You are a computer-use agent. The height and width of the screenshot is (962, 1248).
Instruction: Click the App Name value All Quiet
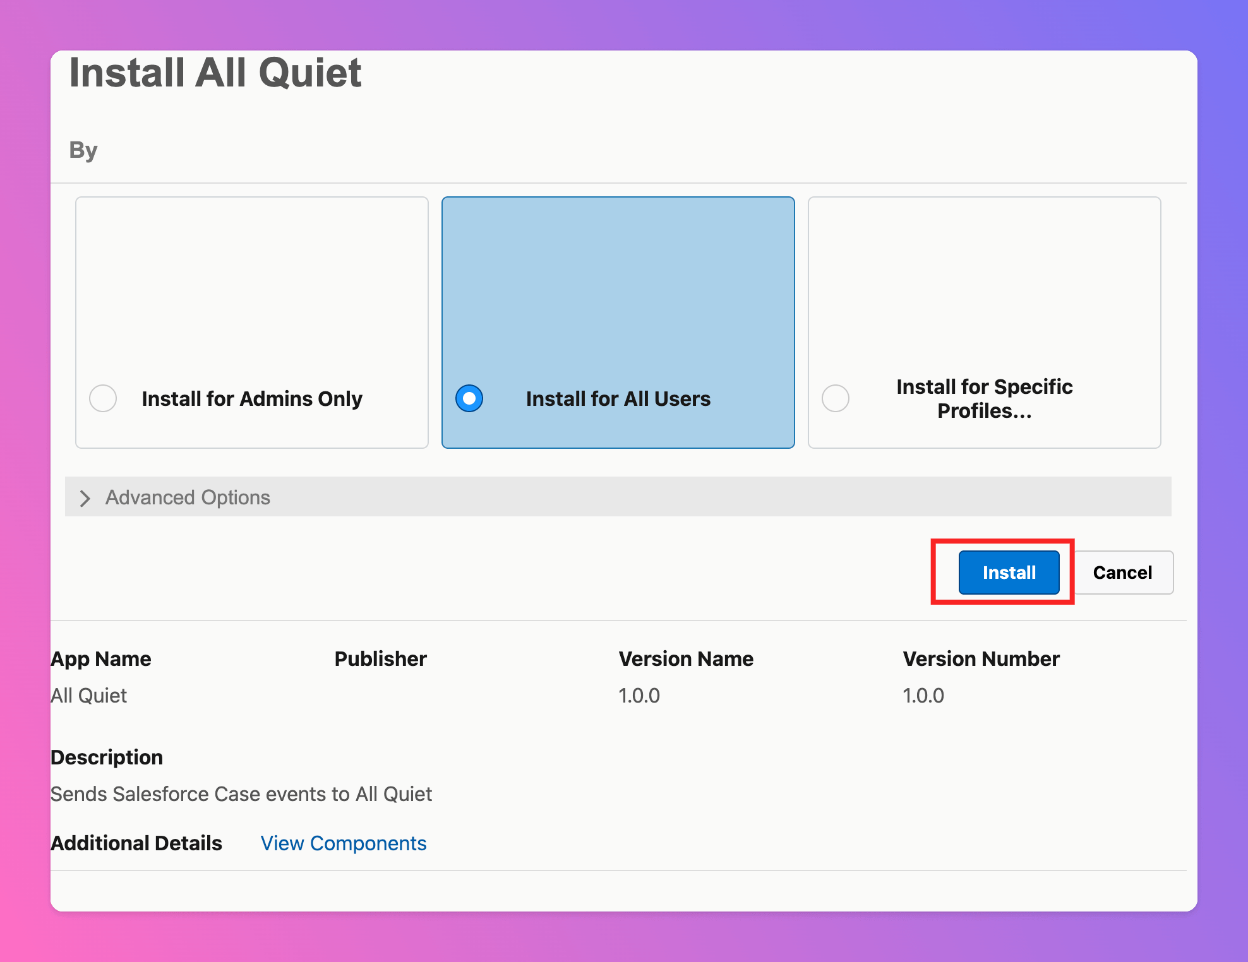click(89, 696)
